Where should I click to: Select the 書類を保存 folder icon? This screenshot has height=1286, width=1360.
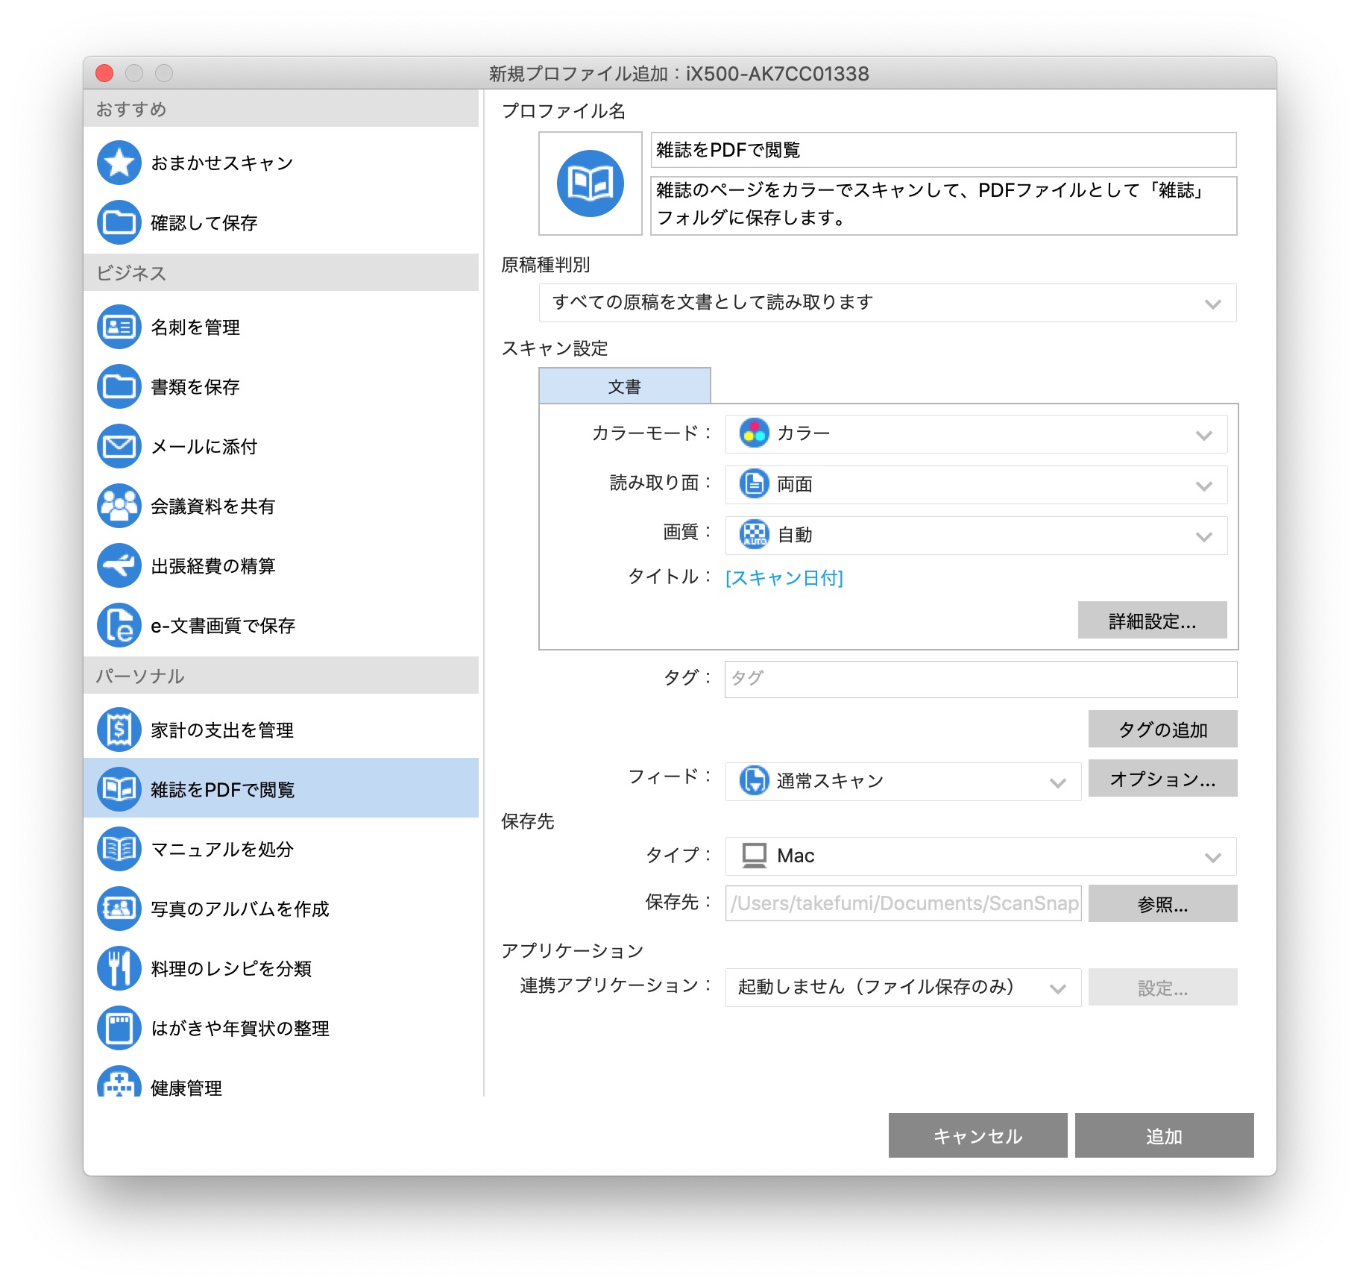(119, 386)
